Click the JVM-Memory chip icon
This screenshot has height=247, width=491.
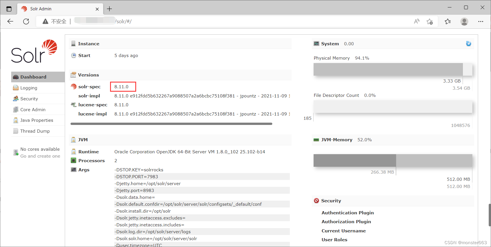coord(316,140)
